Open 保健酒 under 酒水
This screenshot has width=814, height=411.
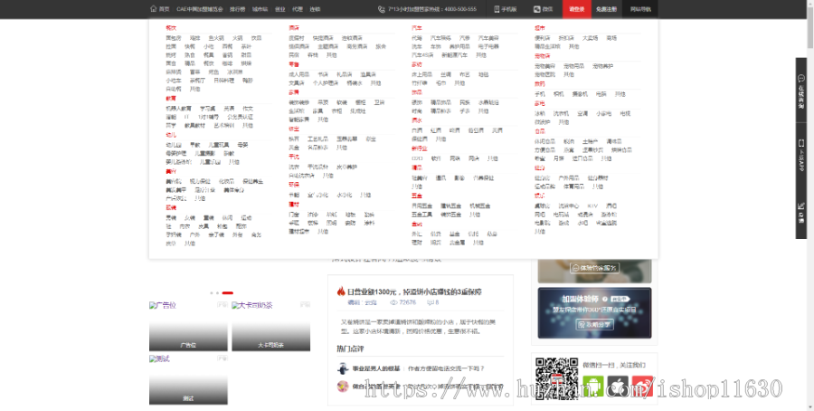point(420,139)
